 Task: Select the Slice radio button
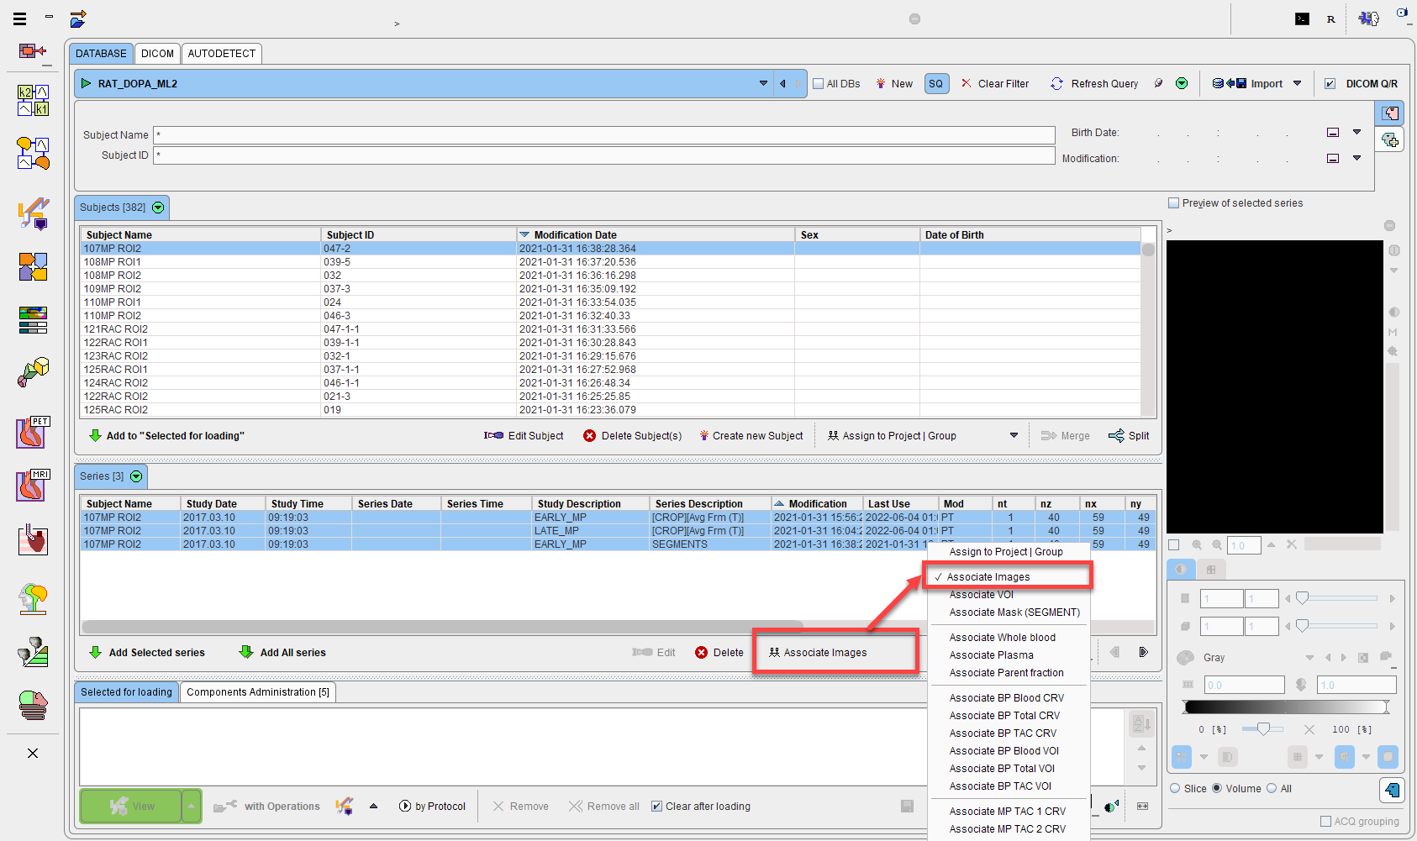click(x=1175, y=788)
